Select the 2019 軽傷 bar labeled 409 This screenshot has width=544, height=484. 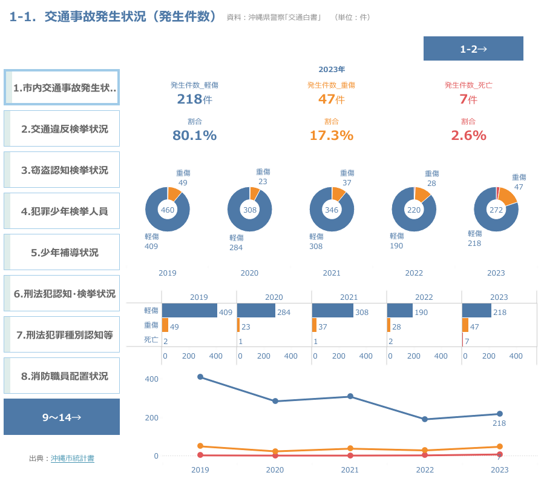coord(189,311)
